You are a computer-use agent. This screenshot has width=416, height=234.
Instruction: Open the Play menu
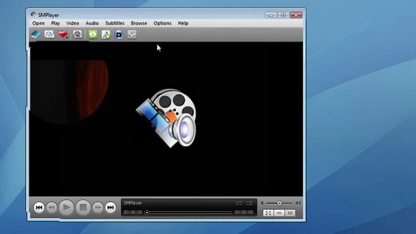coord(55,23)
